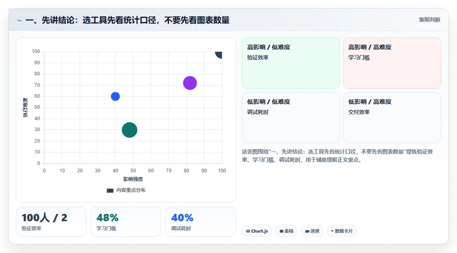The image size is (457, 253).
Task: Click the bar icon in the 进度 chip
Action: point(307,231)
